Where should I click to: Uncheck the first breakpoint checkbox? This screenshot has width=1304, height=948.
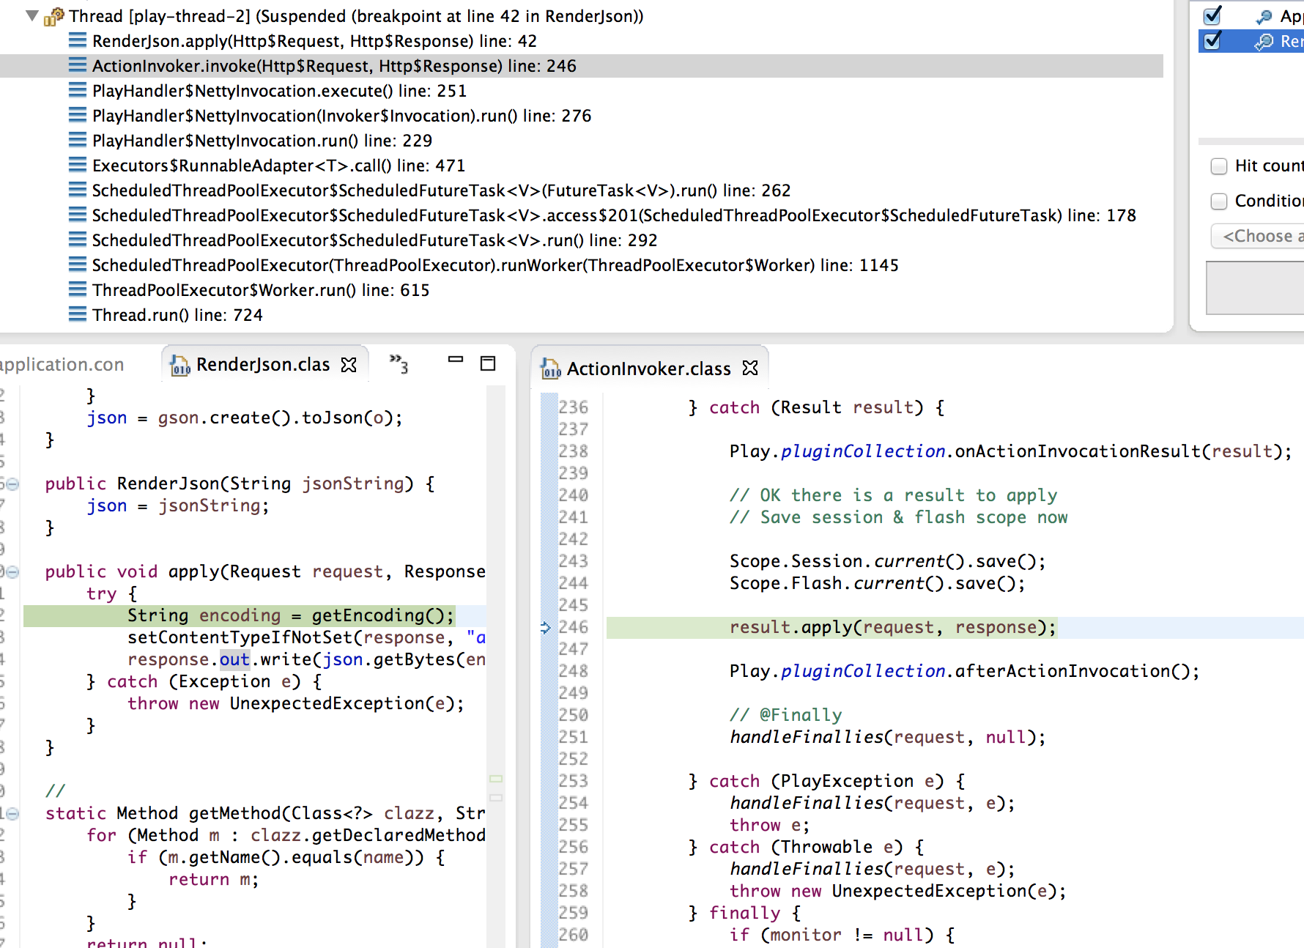pos(1213,15)
